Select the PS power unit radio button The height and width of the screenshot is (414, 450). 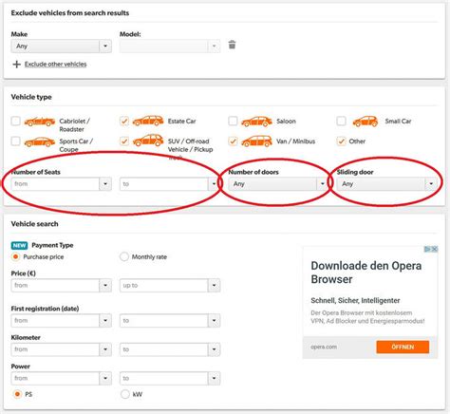point(17,394)
